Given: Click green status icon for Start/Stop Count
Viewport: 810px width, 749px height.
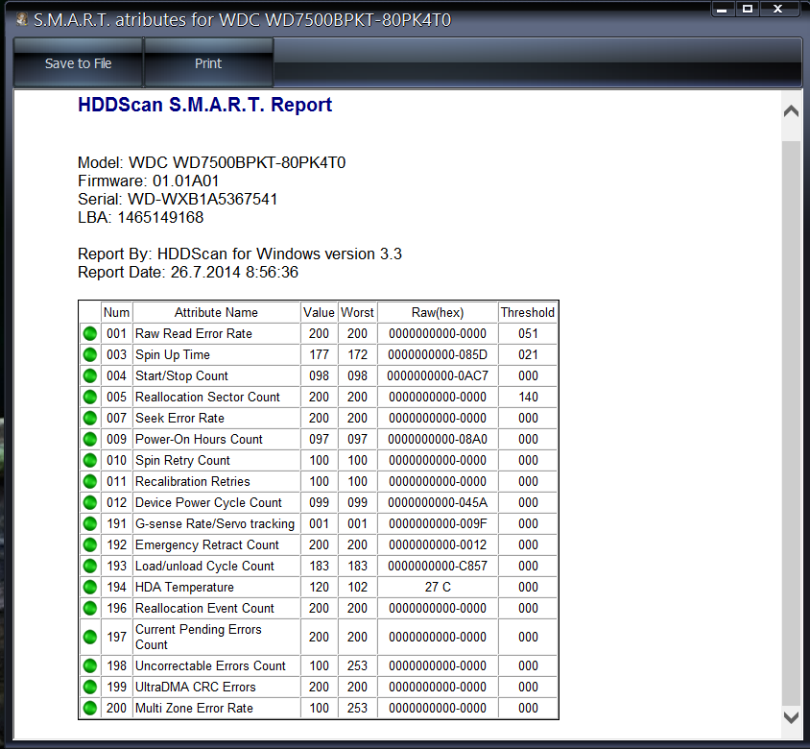Looking at the screenshot, I should [90, 375].
